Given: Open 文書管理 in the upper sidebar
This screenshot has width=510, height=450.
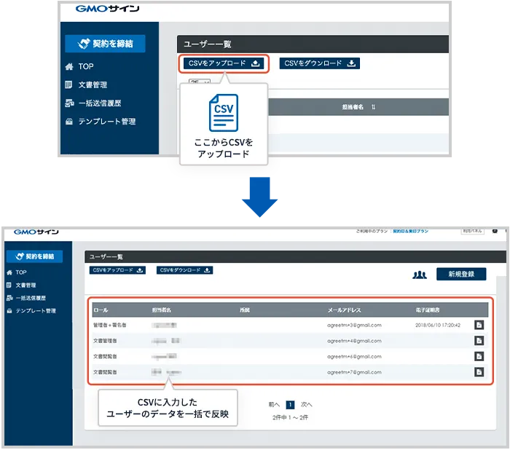Looking at the screenshot, I should [x=93, y=84].
